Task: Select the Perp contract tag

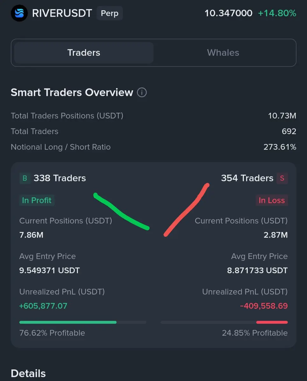Action: click(110, 13)
